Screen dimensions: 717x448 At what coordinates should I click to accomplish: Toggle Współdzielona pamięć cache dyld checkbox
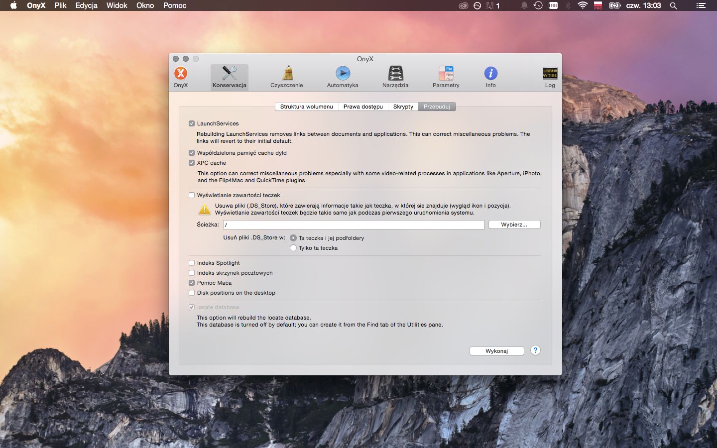192,153
